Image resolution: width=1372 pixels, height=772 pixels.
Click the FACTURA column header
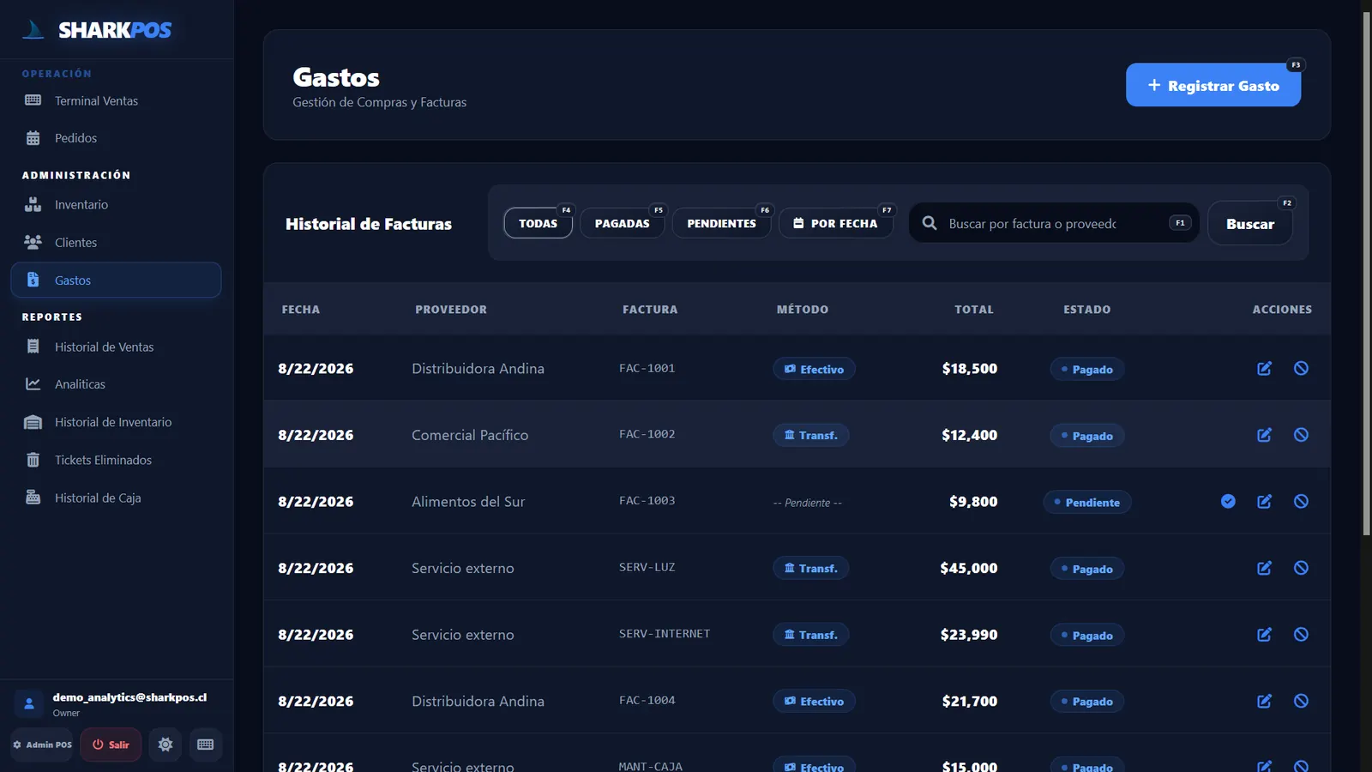[650, 310]
